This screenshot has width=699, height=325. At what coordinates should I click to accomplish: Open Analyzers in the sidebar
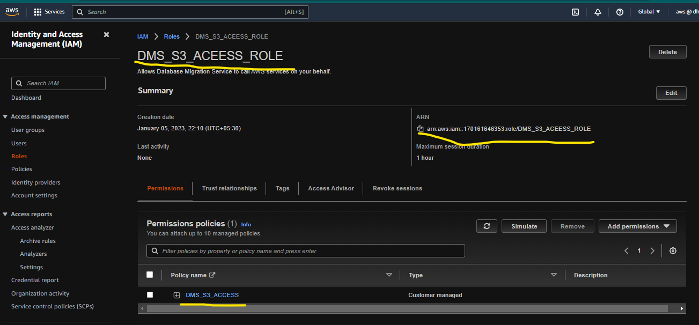pos(33,254)
